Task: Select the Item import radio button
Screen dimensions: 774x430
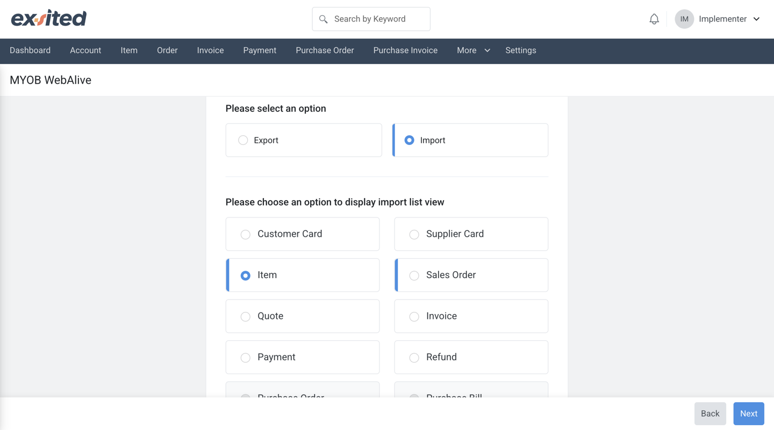Action: (245, 275)
